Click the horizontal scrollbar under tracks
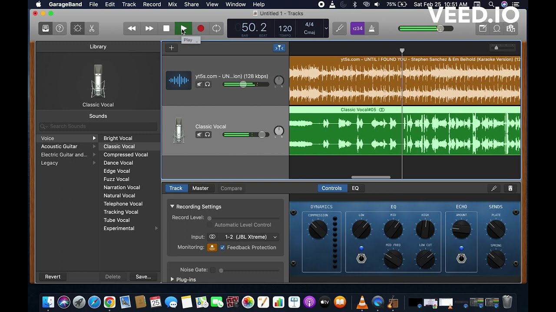Image resolution: width=556 pixels, height=312 pixels. (371, 177)
